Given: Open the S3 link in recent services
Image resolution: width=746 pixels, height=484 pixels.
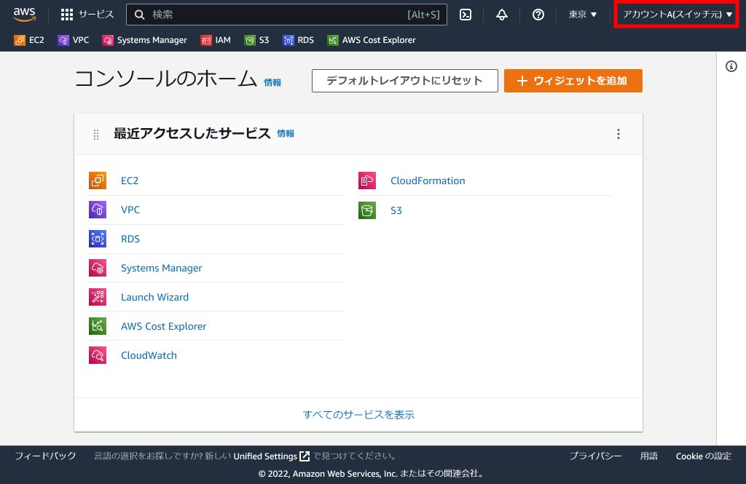Looking at the screenshot, I should (x=396, y=210).
